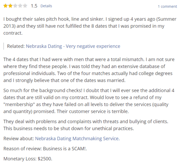Click the 1.5 rating score number
Image resolution: width=184 pixels, height=164 pixels.
point(34,6)
